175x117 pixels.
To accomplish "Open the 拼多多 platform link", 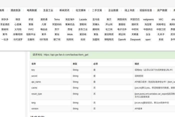I will coord(5,19).
